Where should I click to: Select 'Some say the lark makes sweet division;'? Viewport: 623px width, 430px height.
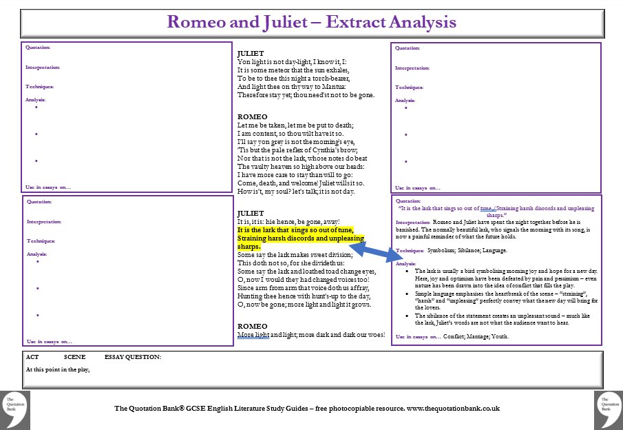(295, 255)
